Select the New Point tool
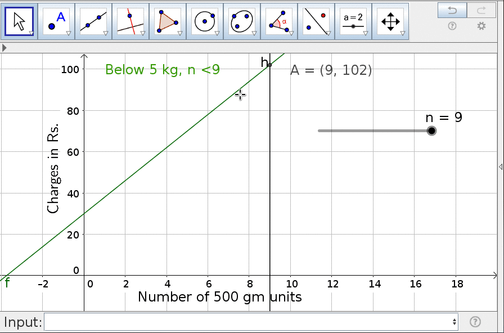This screenshot has height=333, width=504. click(56, 21)
